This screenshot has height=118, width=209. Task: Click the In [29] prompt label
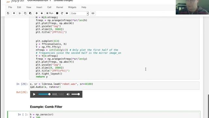pyautogui.click(x=22, y=84)
